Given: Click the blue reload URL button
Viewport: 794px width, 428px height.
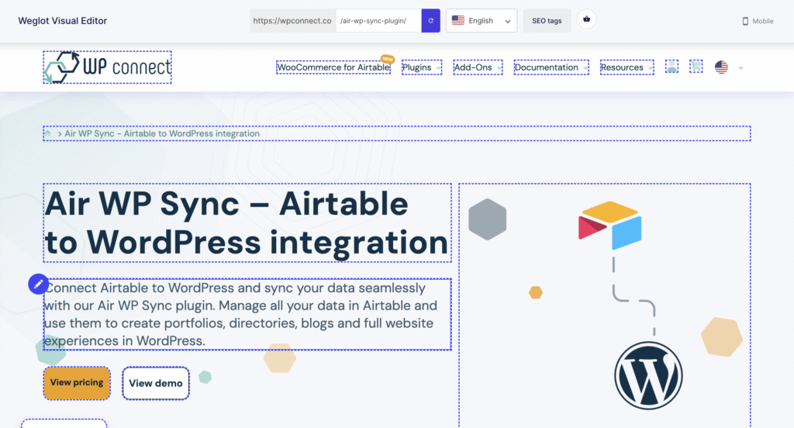Looking at the screenshot, I should [x=430, y=21].
